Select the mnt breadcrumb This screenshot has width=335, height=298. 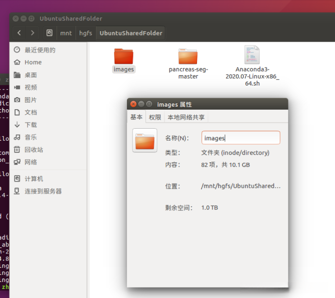tap(66, 33)
